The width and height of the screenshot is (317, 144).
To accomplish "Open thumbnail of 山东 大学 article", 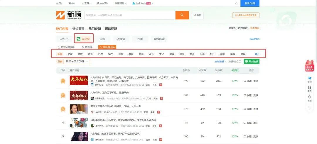I will (79, 123).
